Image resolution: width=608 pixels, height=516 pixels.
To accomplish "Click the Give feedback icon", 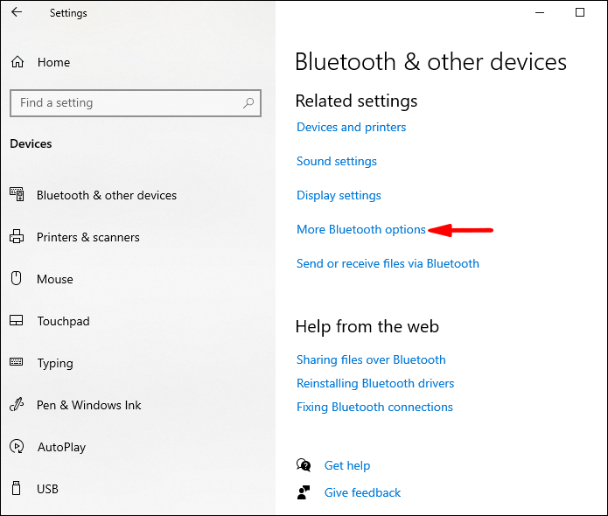I will (x=304, y=492).
